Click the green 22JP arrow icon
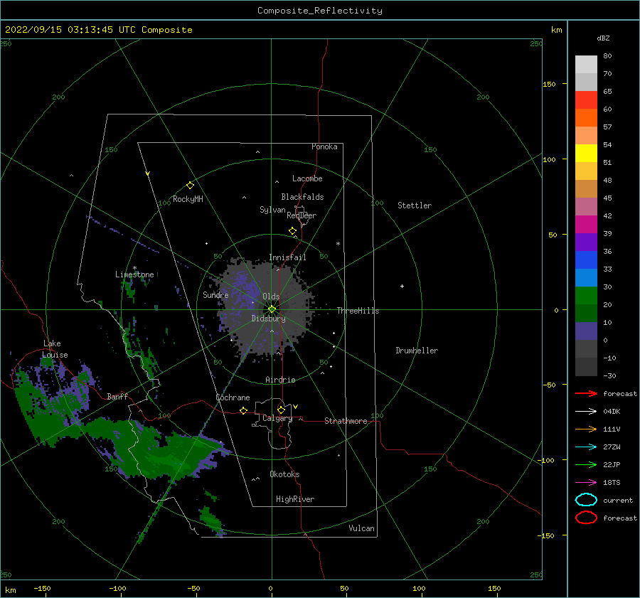Viewport: 640px width, 598px height. pos(586,464)
